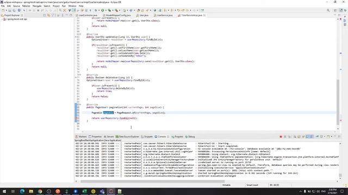
Task: Open File Explorer from the taskbar
Action: [31, 191]
